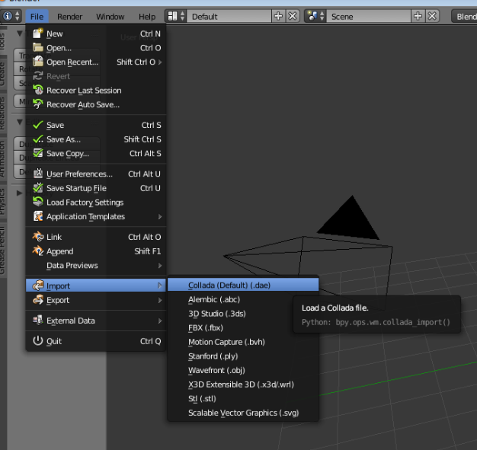
Task: Click the Append icon
Action: tap(38, 251)
